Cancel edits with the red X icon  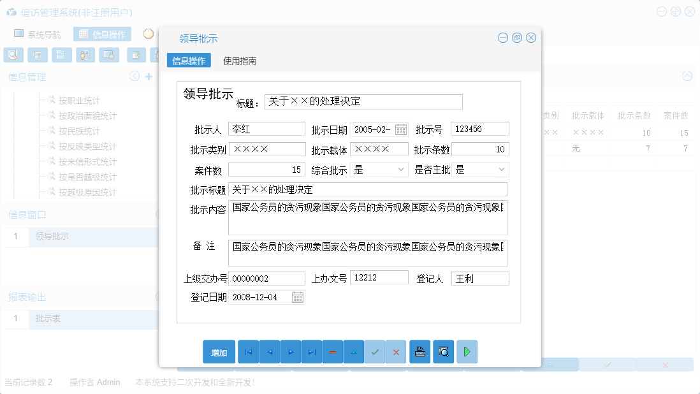pyautogui.click(x=396, y=351)
